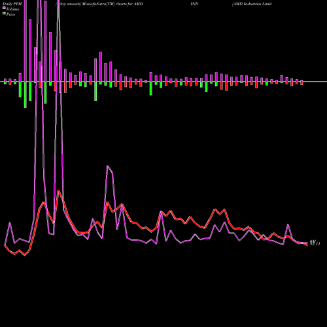Select the 'Price' legend label
Viewport: 327px width, 327px height.
point(10,14)
